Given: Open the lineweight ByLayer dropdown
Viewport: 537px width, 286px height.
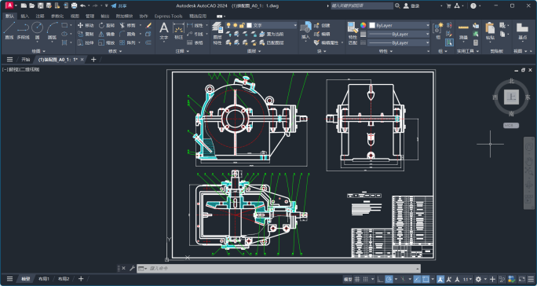Looking at the screenshot, I should (x=399, y=34).
